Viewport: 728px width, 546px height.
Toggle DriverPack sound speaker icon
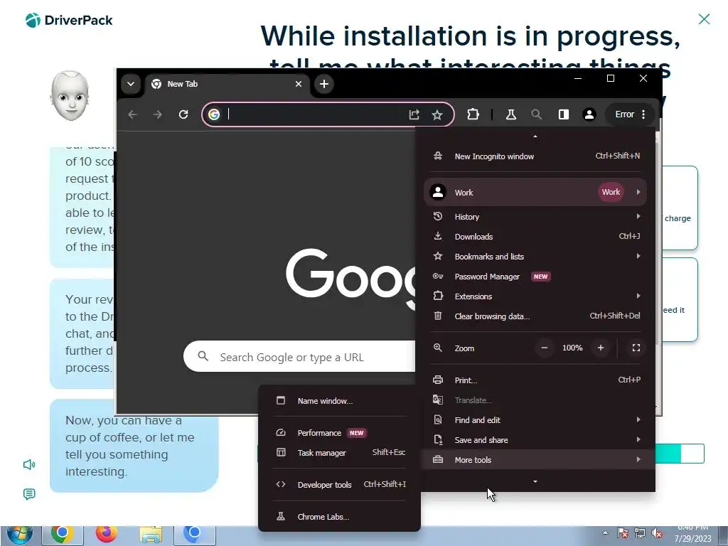pos(29,465)
